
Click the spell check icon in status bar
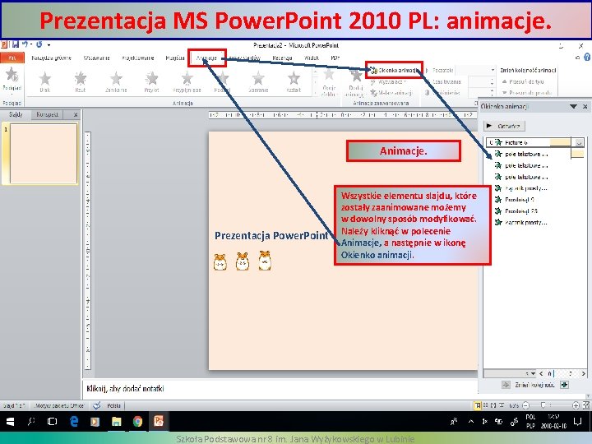(97, 405)
